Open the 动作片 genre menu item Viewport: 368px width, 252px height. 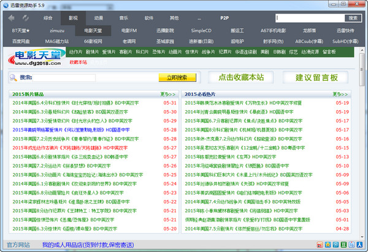[x=75, y=52]
